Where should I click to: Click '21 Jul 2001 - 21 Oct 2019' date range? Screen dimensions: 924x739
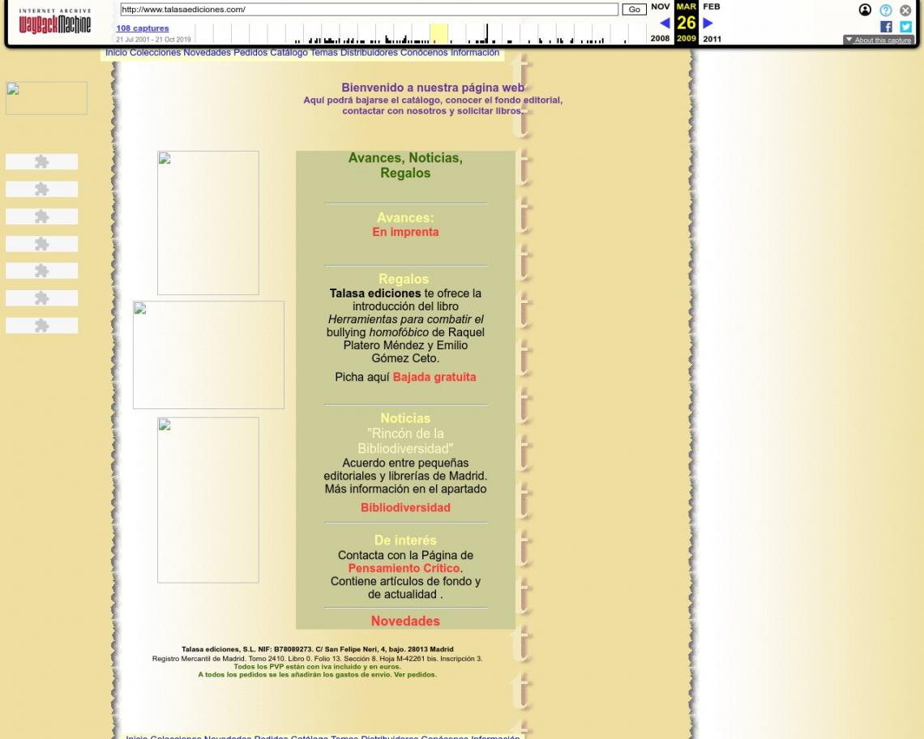click(153, 40)
